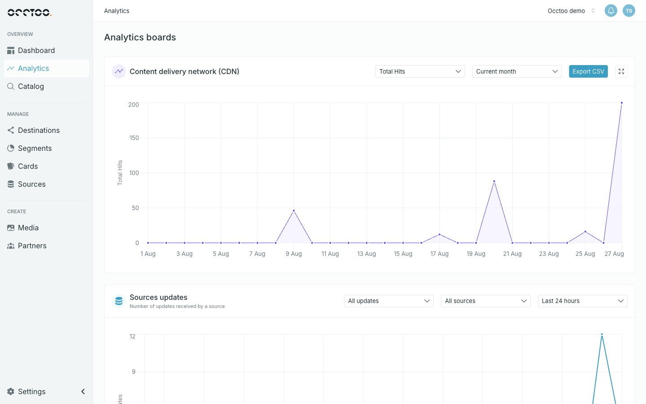Image resolution: width=646 pixels, height=404 pixels.
Task: Open the Dashboard icon in sidebar
Action: click(x=11, y=51)
